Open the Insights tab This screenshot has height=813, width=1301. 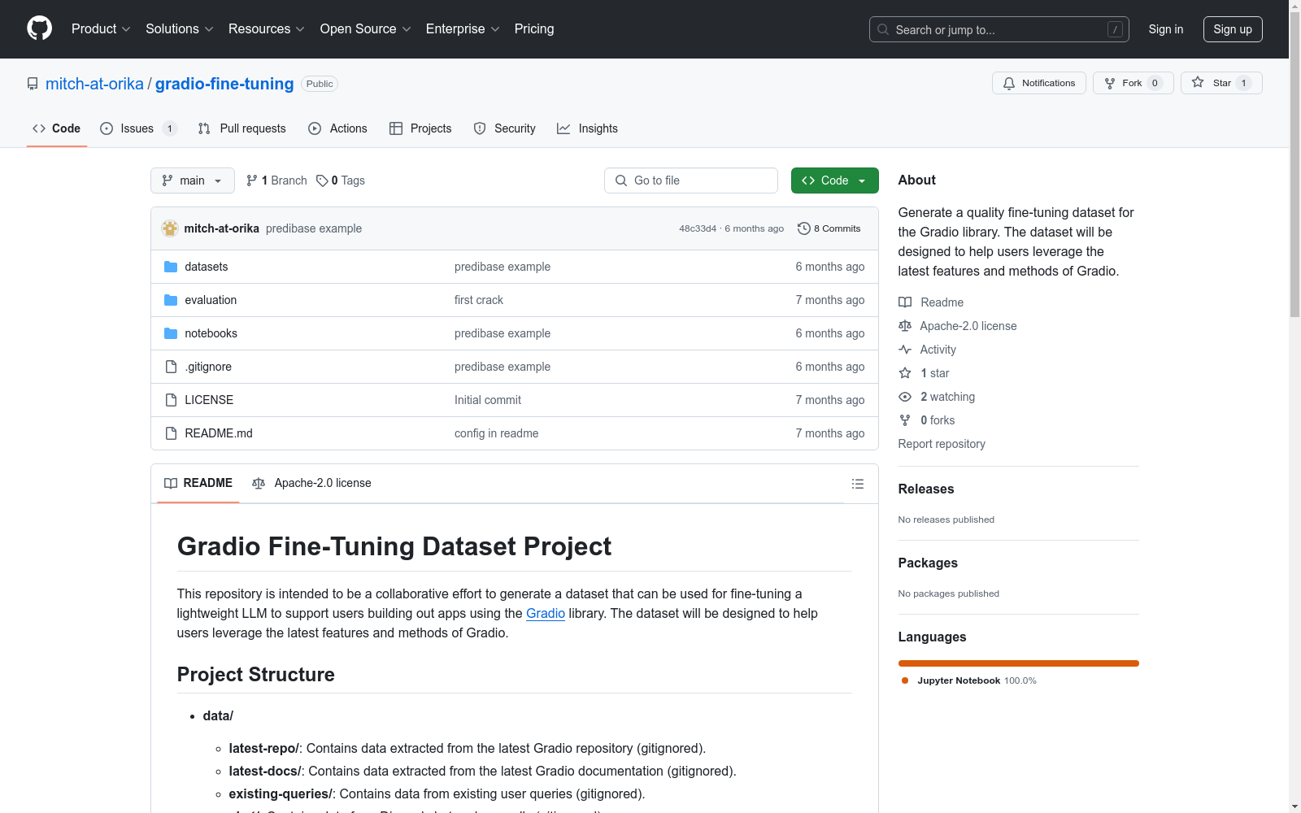click(587, 128)
